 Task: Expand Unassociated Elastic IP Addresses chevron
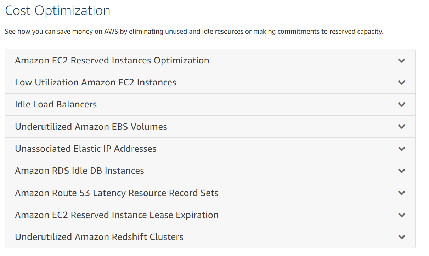pyautogui.click(x=401, y=149)
